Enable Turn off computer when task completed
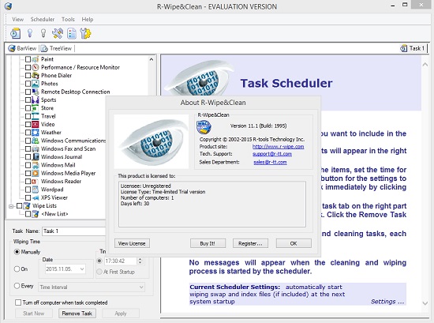This screenshot has height=323, width=434. pos(18,302)
